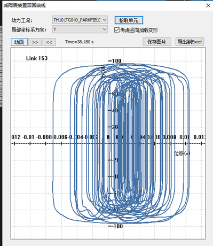Start the 动画 animation playback

[x=19, y=42]
